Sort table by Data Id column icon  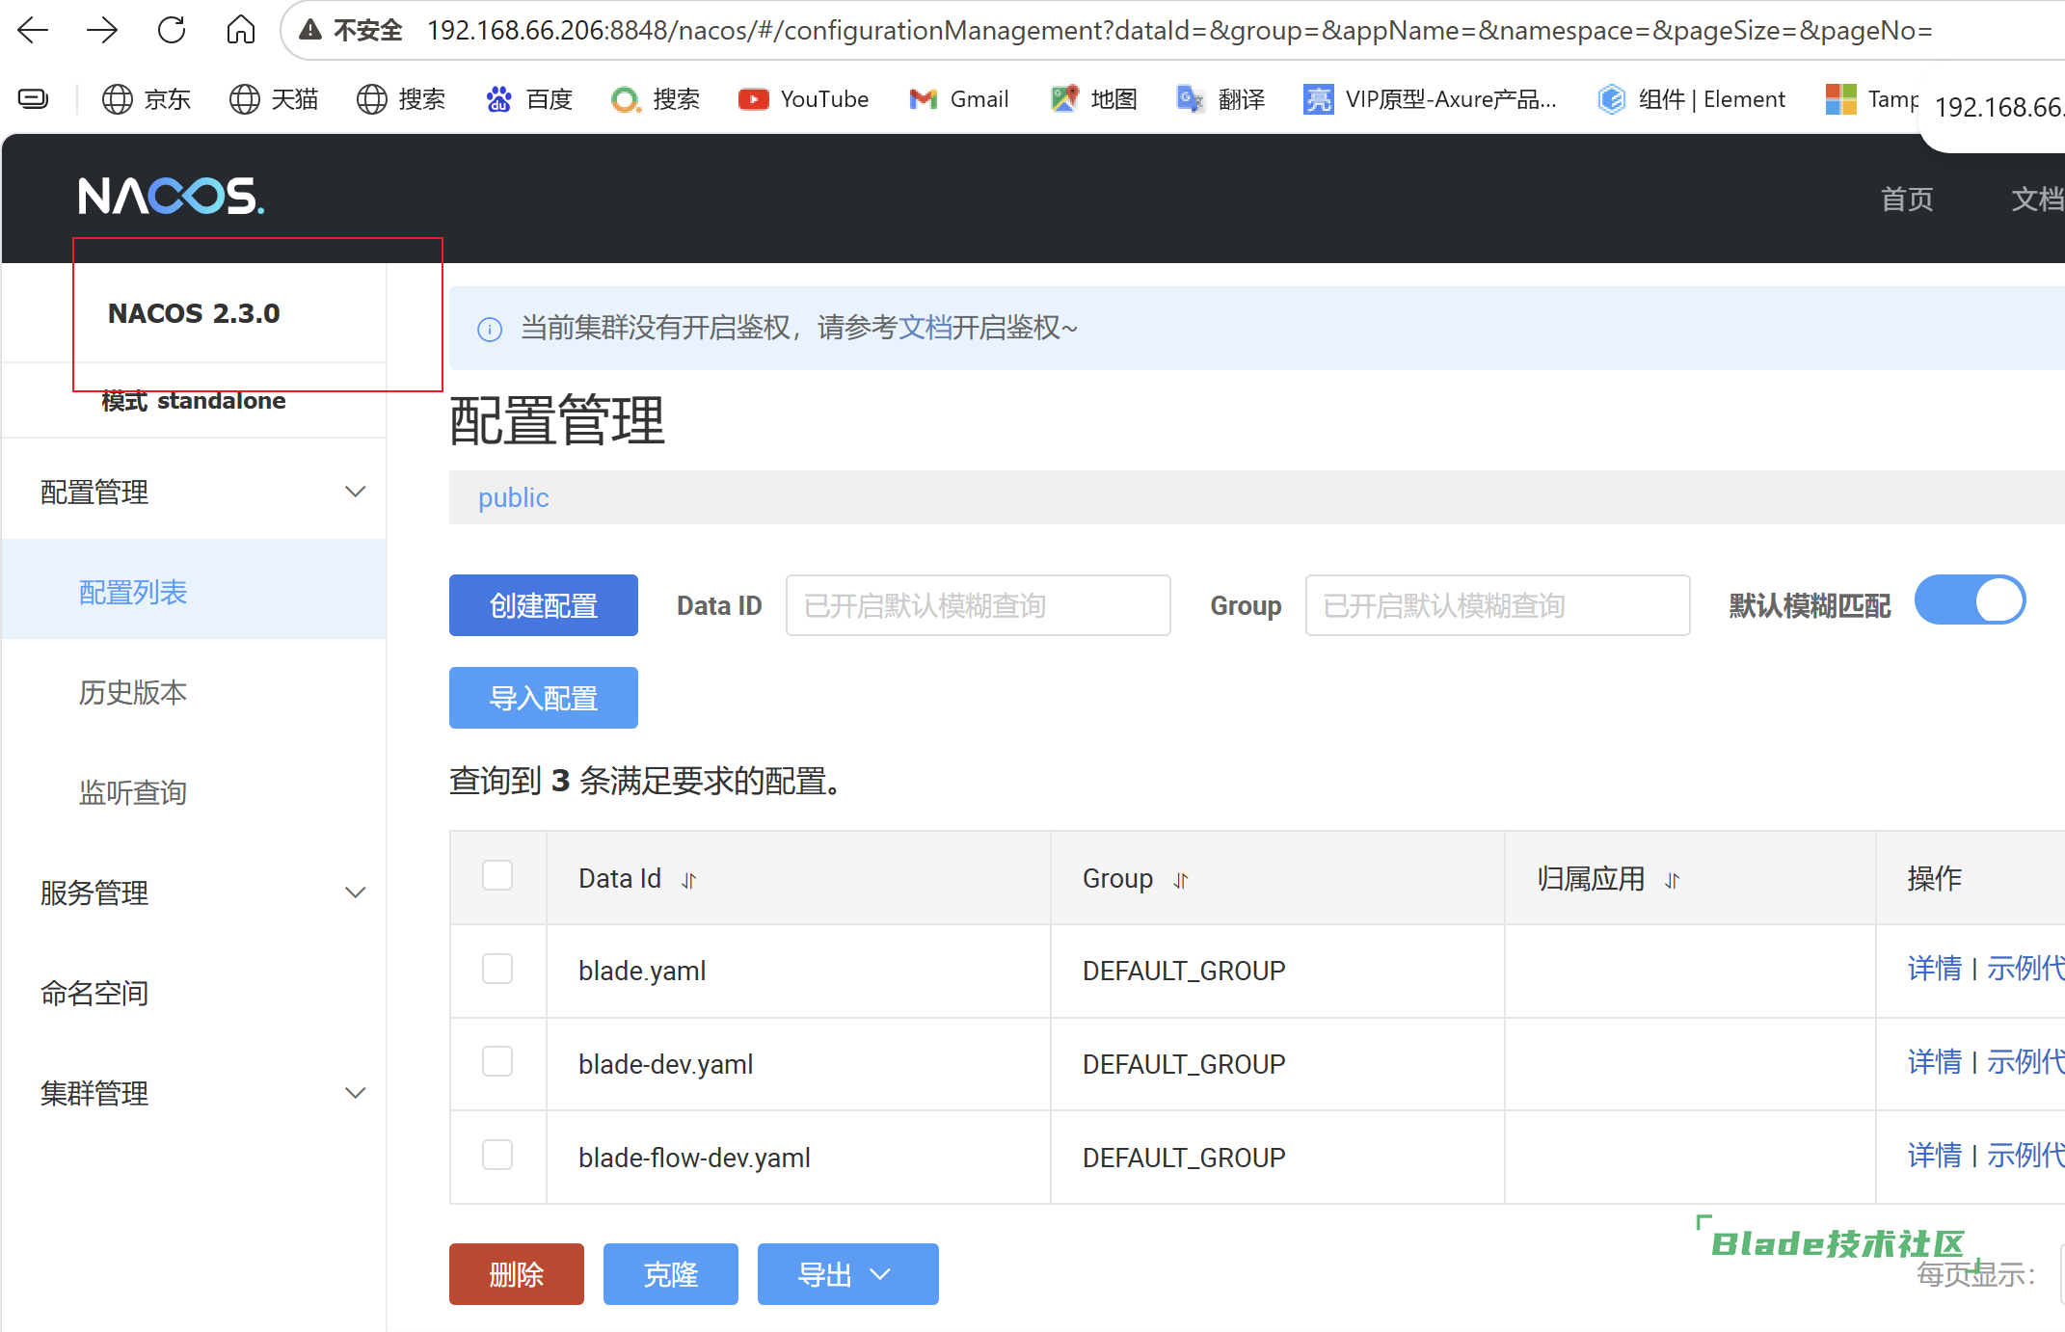point(688,880)
